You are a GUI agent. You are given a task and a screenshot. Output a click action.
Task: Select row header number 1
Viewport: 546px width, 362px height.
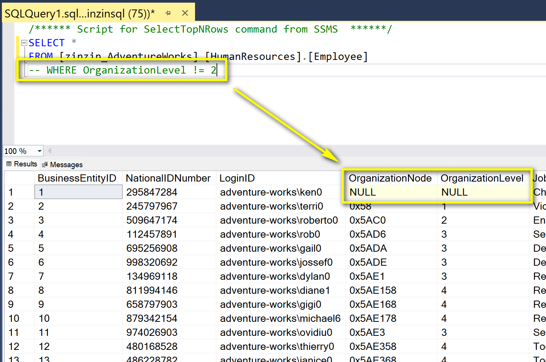click(x=19, y=192)
